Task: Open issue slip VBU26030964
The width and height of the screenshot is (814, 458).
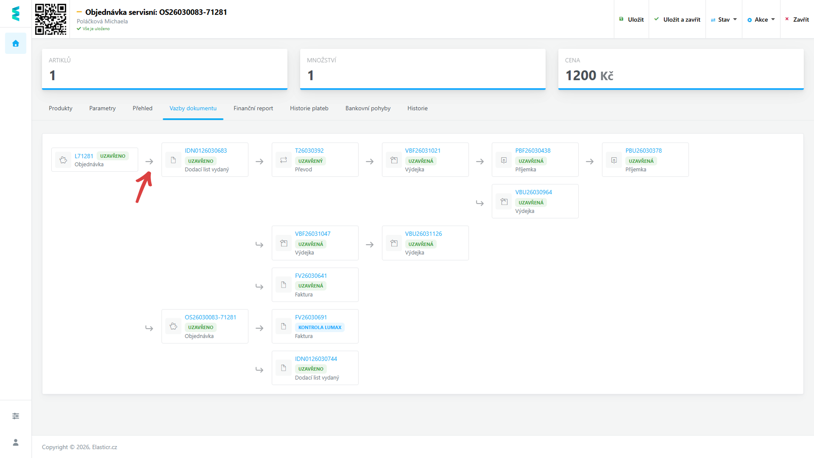Action: 534,192
